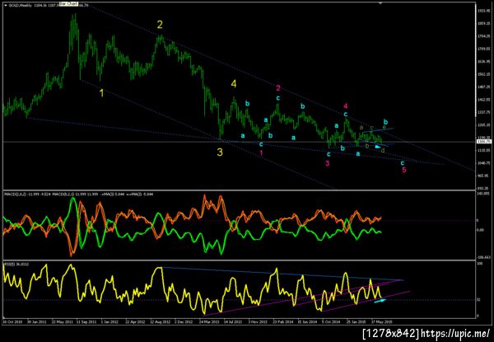Viewport: 494px width, 342px height.
Task: Select the pink wave label 1
Action: (261, 153)
